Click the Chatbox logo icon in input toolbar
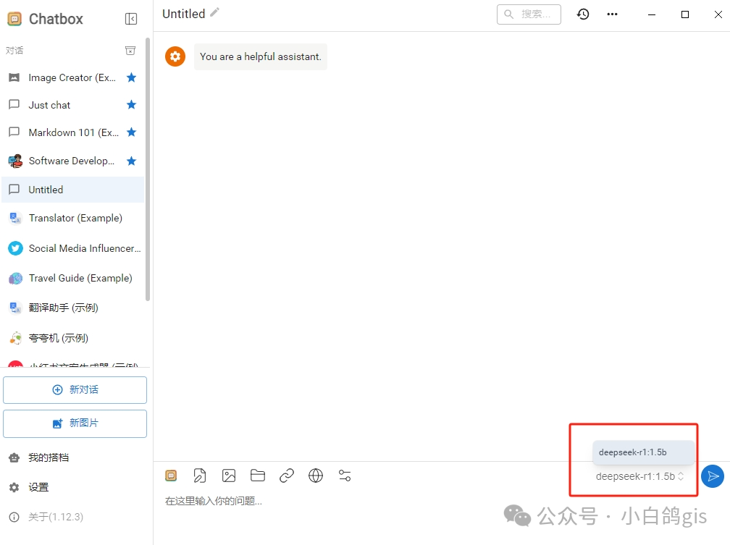The height and width of the screenshot is (545, 730). (x=172, y=476)
